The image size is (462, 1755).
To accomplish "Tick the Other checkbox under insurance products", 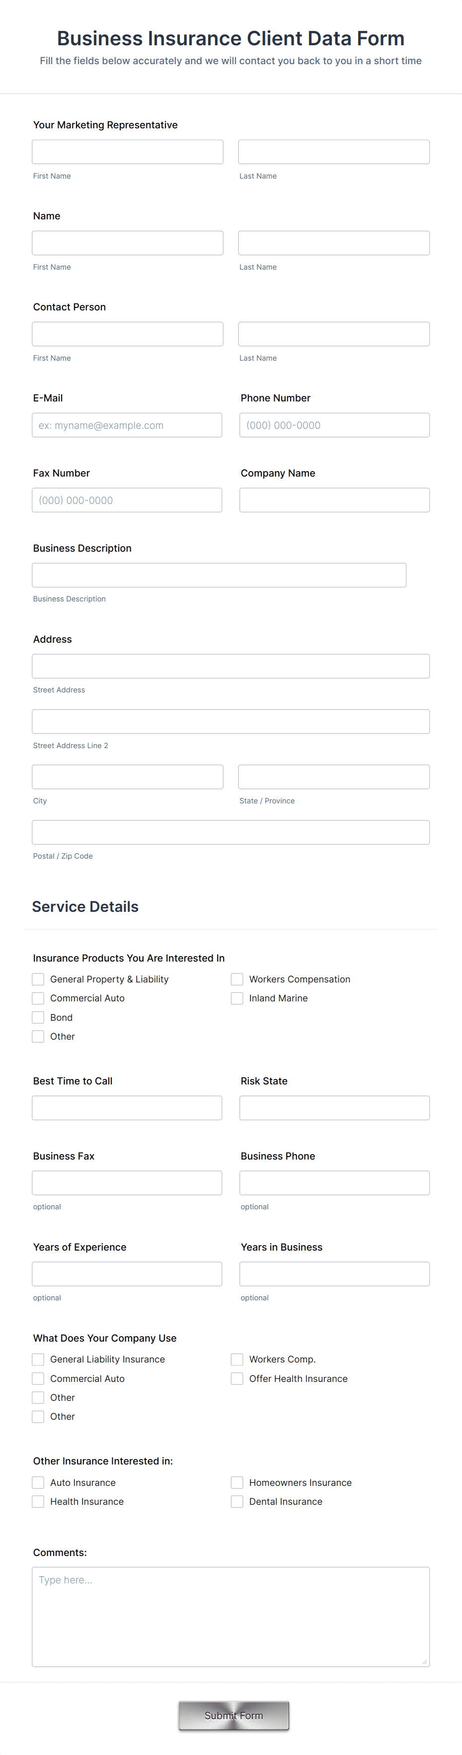I will point(38,1036).
